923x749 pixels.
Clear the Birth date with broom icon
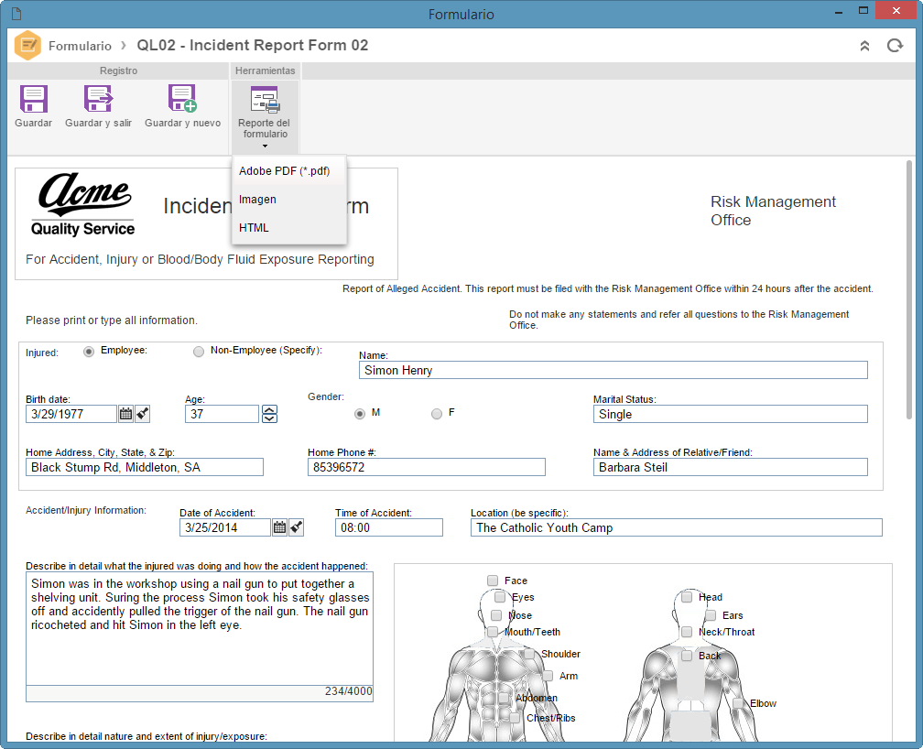click(x=143, y=414)
